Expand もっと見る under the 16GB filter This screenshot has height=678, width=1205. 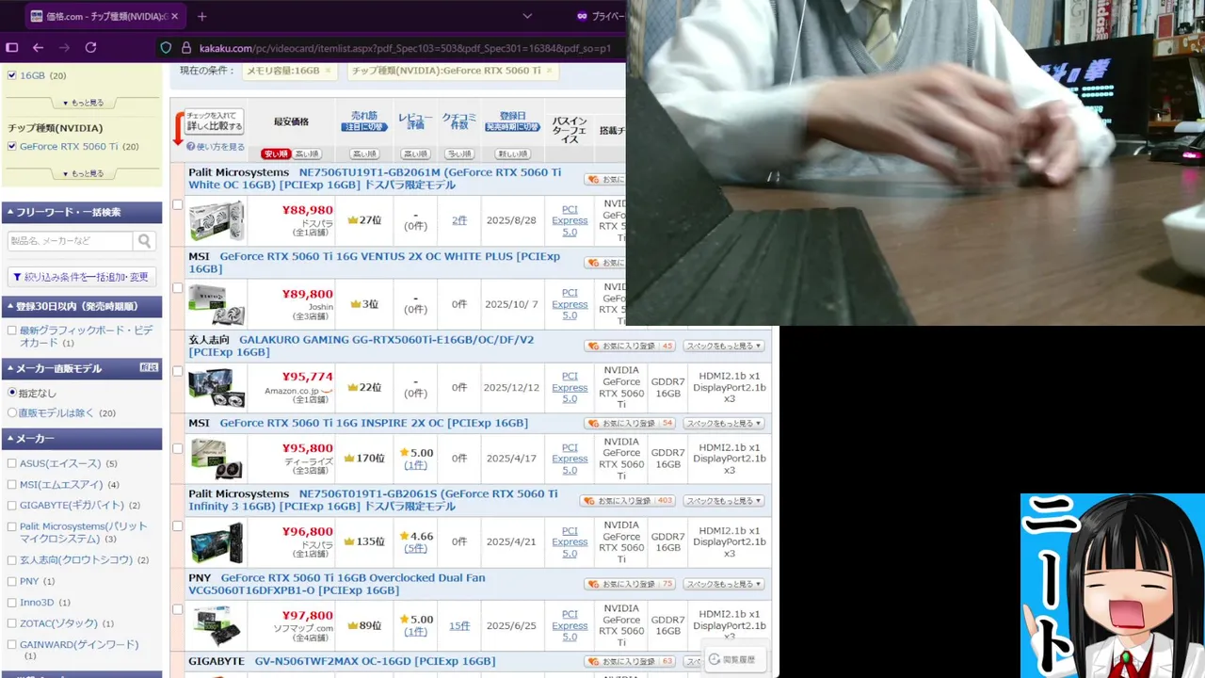pos(83,103)
